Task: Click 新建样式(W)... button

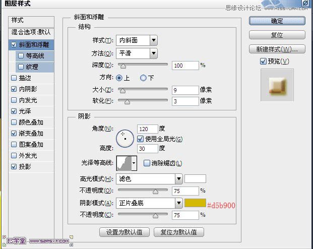Action: [x=277, y=49]
